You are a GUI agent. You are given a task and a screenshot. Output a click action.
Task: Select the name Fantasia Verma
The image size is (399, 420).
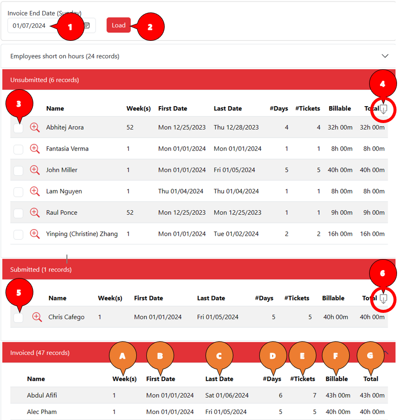(x=67, y=148)
